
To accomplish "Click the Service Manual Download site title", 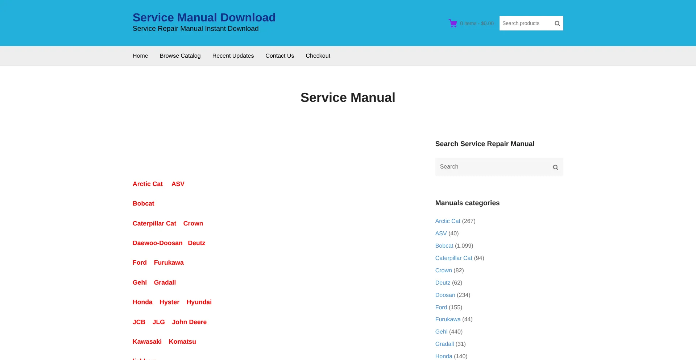I will (204, 17).
